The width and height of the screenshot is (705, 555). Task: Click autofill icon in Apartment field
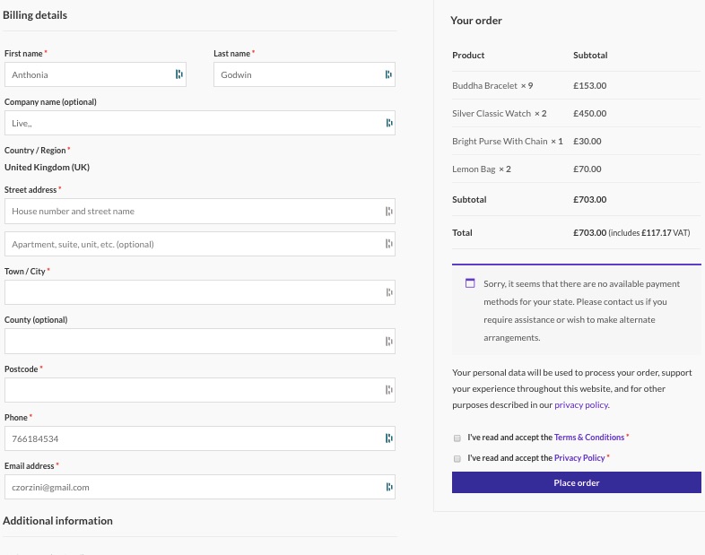388,244
